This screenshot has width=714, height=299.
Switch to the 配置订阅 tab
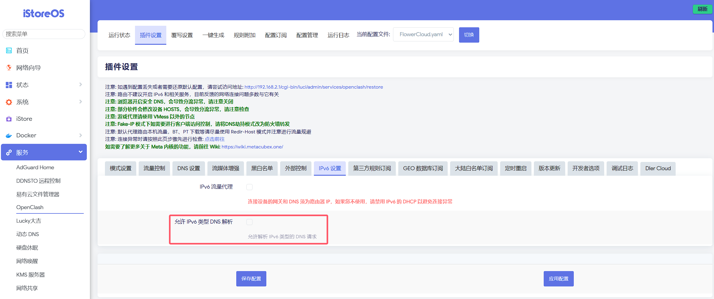[276, 35]
